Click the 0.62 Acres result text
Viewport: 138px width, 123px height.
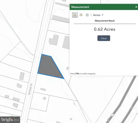(x=105, y=29)
